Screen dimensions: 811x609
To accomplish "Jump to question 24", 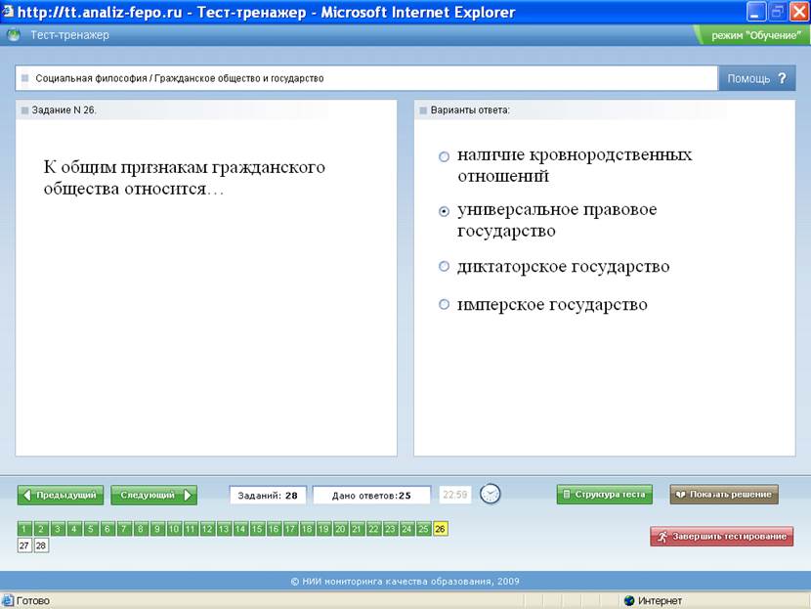I will (406, 529).
